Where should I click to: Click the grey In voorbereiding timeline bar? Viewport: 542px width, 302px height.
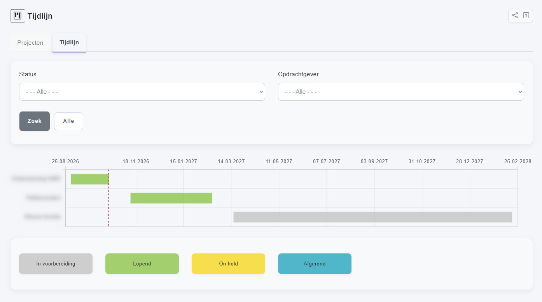coord(373,217)
